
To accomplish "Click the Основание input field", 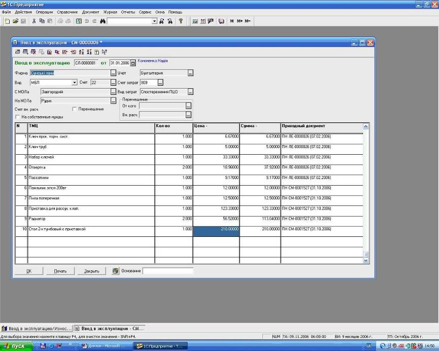I will point(167,271).
